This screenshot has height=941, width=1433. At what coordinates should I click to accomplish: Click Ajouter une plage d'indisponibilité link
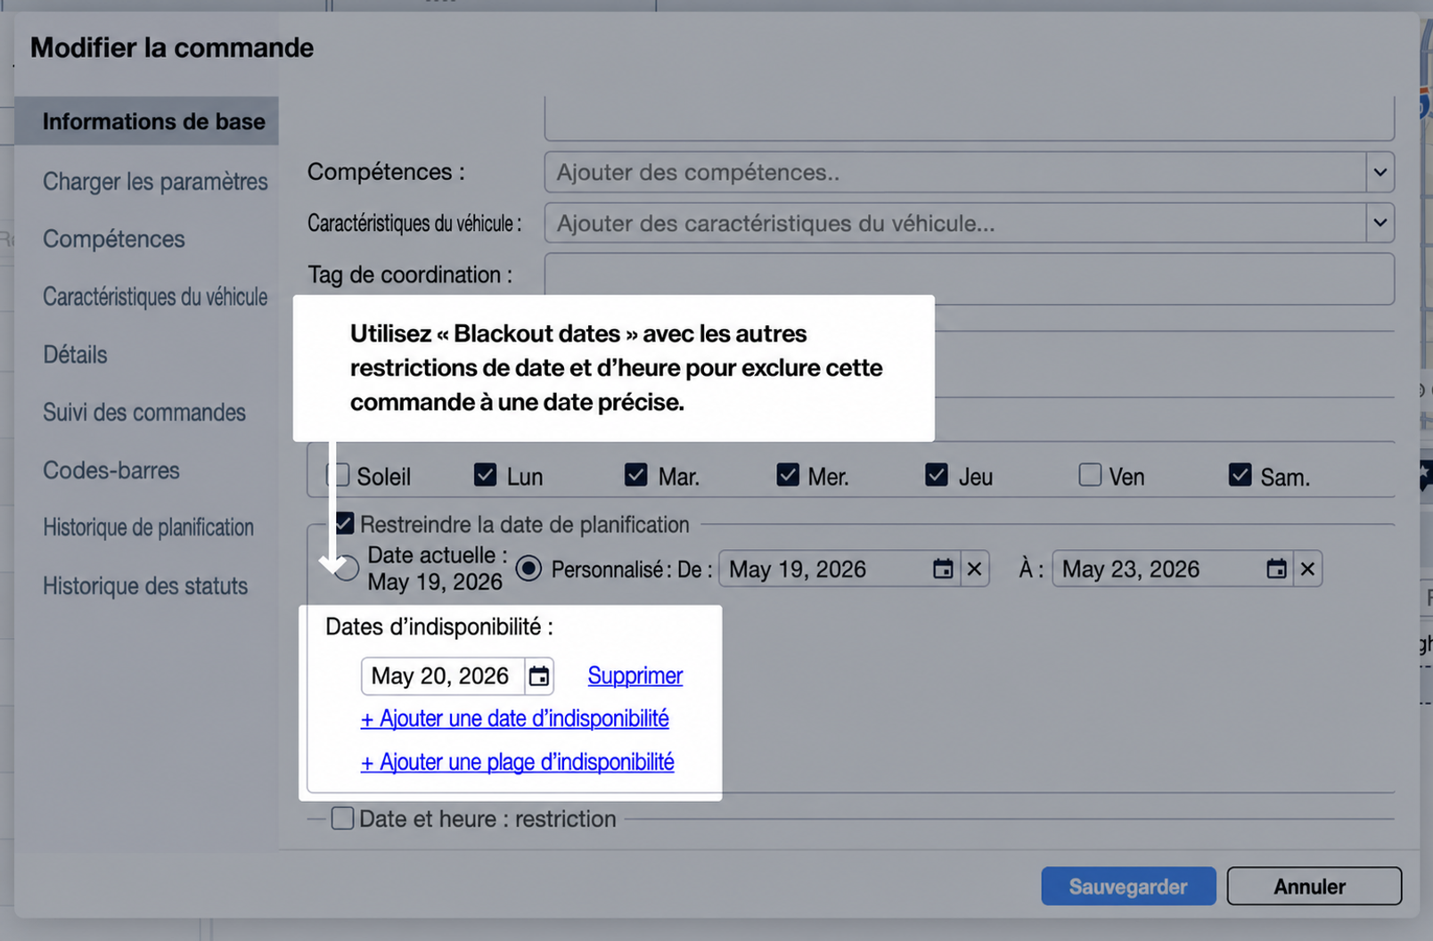pyautogui.click(x=517, y=762)
